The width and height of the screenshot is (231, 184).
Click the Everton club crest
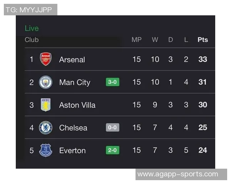45,150
